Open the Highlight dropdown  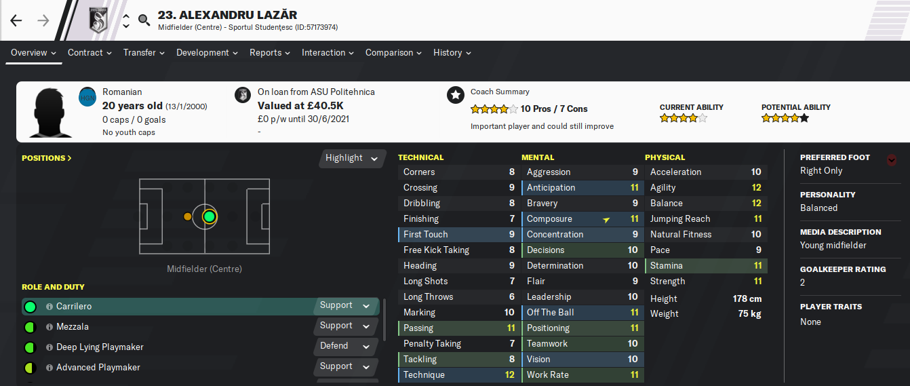point(351,158)
